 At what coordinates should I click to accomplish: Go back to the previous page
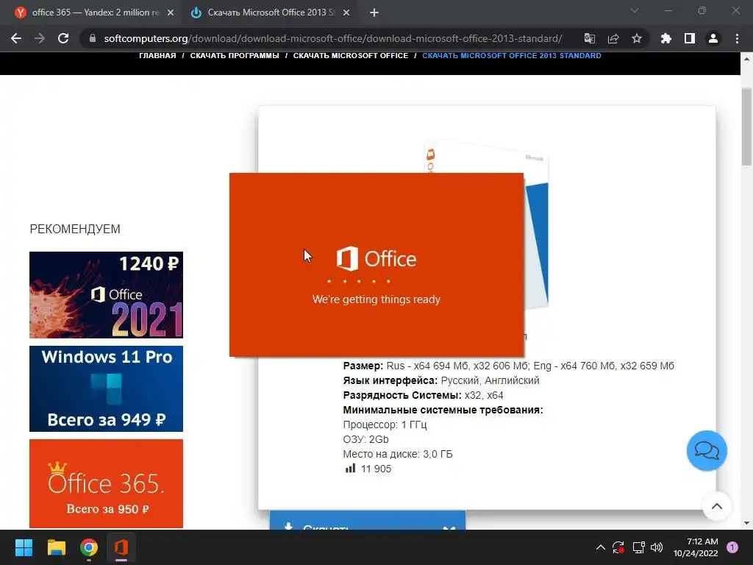pyautogui.click(x=16, y=38)
